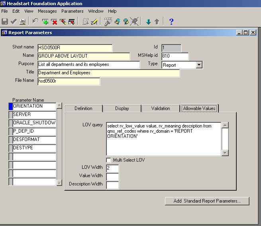
Task: Click the MSHelp id field
Action: [175, 56]
